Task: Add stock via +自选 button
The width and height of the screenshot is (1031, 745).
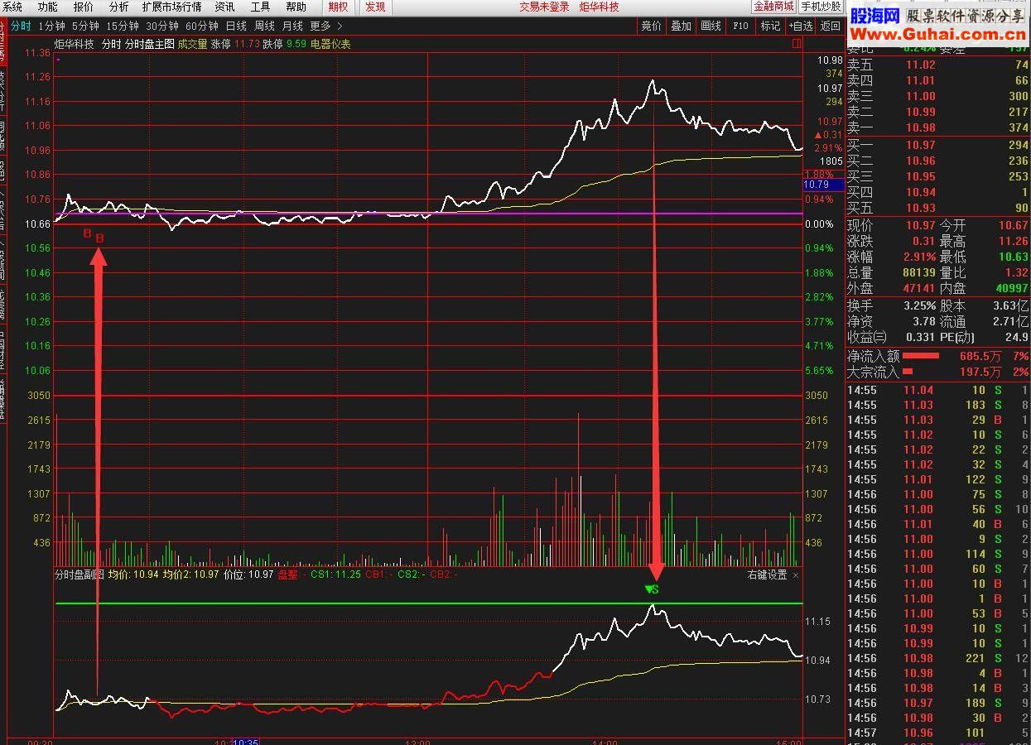Action: pos(800,26)
